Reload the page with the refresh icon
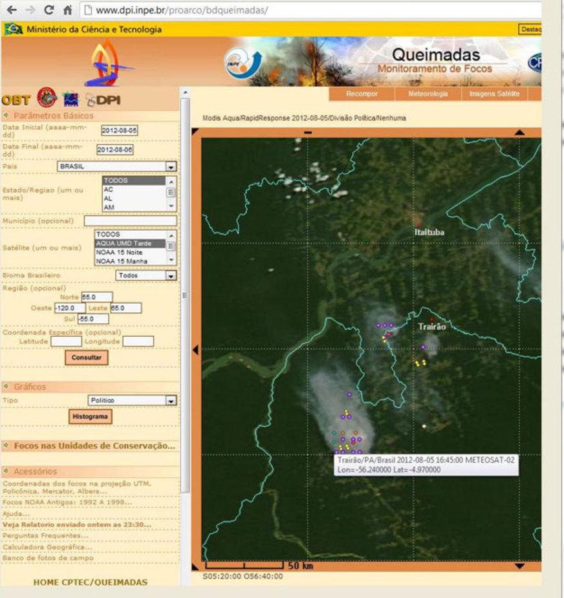The image size is (564, 598). click(49, 10)
